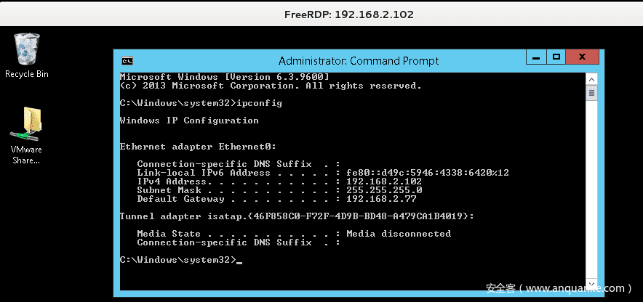Click the scrollbar up arrow
The width and height of the screenshot is (643, 302).
pyautogui.click(x=593, y=78)
